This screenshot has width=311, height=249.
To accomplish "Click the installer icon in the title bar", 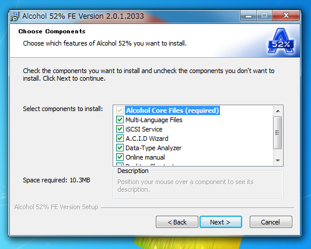I will [x=15, y=16].
